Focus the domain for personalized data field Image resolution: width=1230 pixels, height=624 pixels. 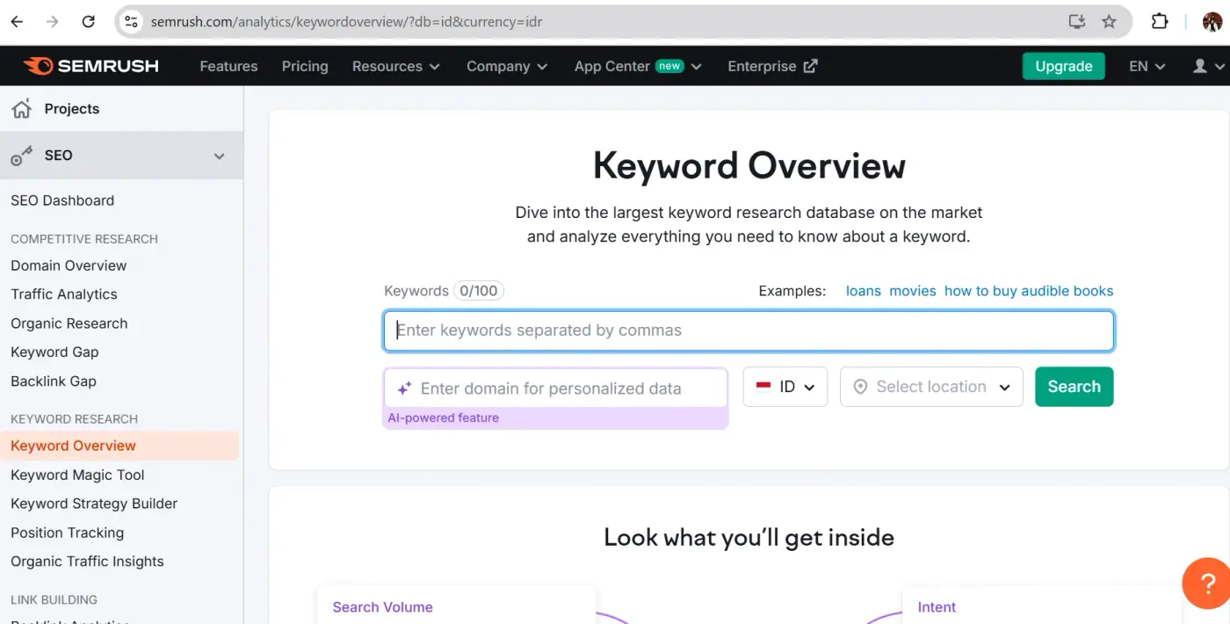coord(555,388)
